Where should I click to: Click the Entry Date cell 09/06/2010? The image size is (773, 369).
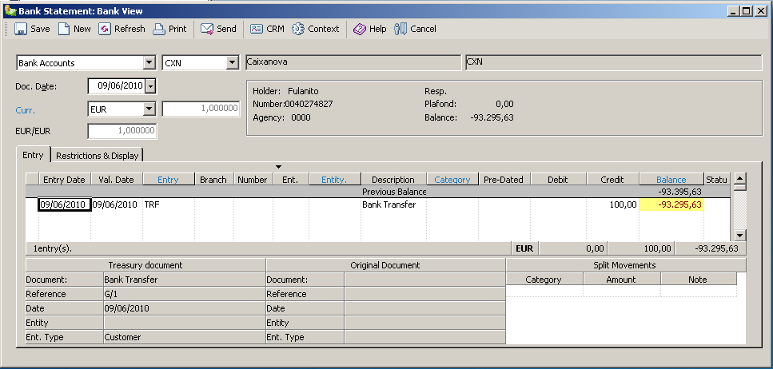[64, 204]
